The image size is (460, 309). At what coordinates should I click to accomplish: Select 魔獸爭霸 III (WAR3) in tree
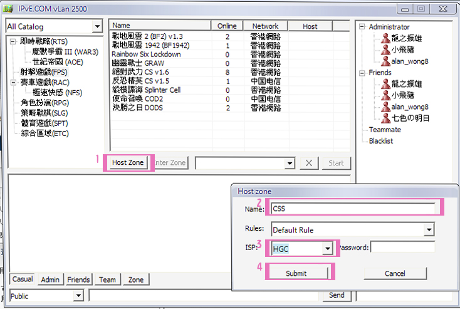pyautogui.click(x=65, y=52)
